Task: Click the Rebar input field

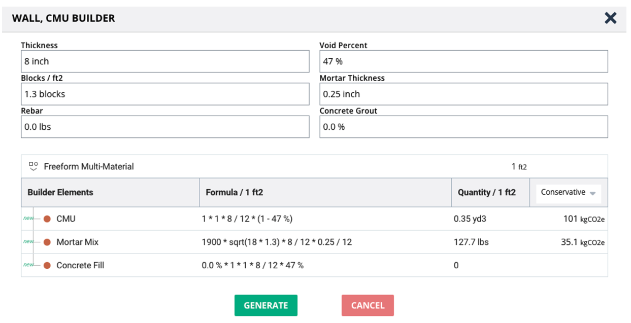Action: tap(164, 127)
